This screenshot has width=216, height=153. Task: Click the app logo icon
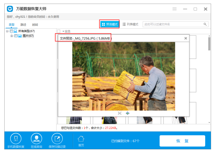tap(10, 9)
